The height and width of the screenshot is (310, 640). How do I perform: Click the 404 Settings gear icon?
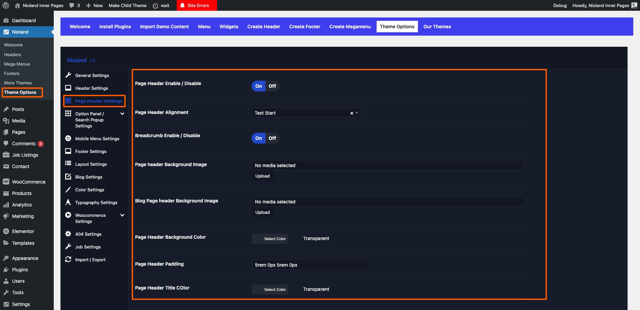click(x=68, y=234)
